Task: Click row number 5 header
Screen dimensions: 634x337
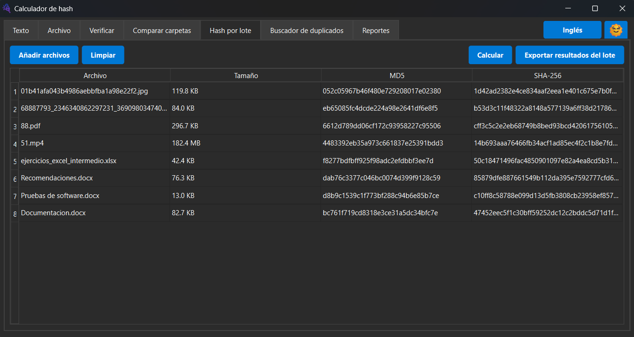Action: click(x=15, y=161)
